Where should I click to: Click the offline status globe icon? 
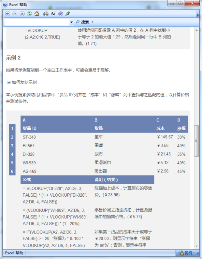pos(181,253)
